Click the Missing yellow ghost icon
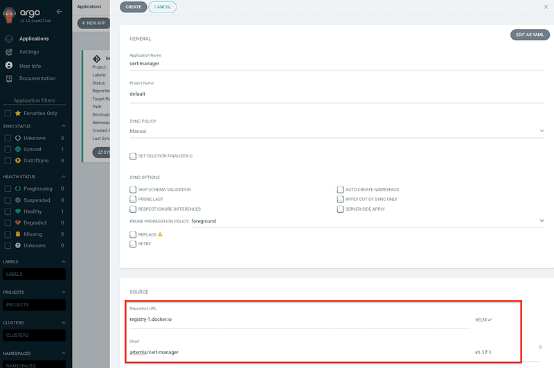The width and height of the screenshot is (554, 368). (x=18, y=234)
